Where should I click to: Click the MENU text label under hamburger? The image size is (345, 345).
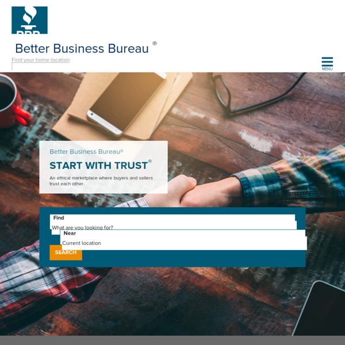coord(327,69)
